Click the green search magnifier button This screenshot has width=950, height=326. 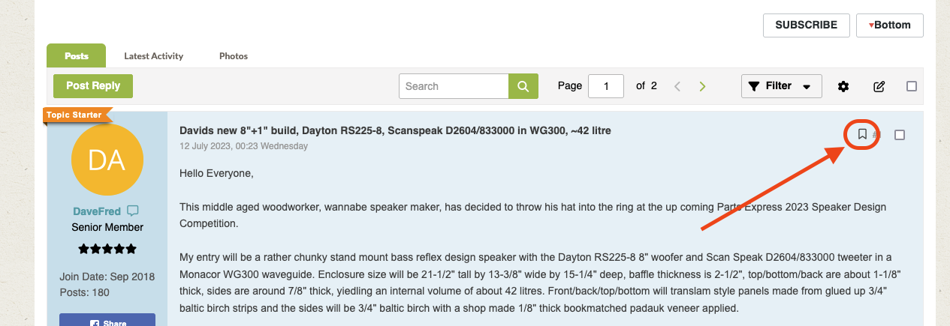[523, 86]
